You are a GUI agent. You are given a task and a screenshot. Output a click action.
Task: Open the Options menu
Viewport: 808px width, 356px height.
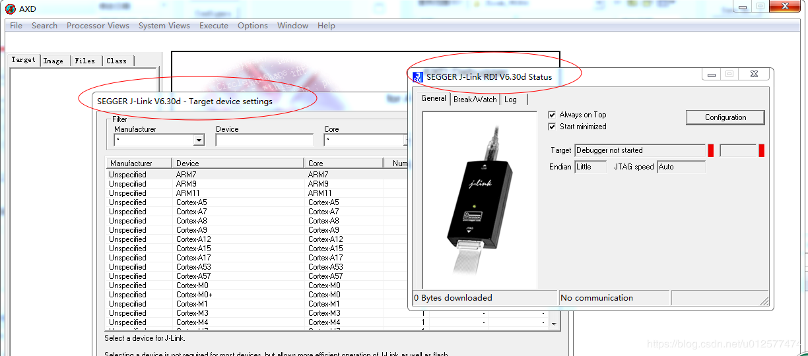coord(253,26)
